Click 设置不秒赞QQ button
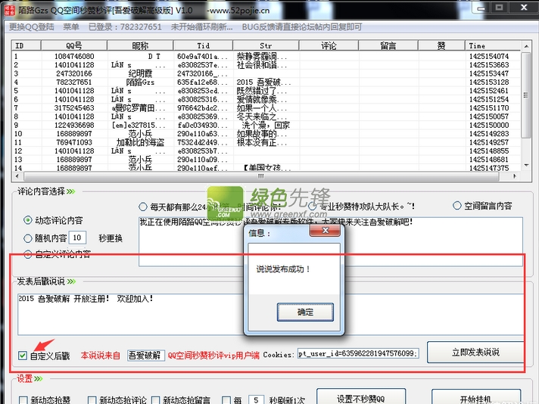539x404 pixels. coord(361,397)
